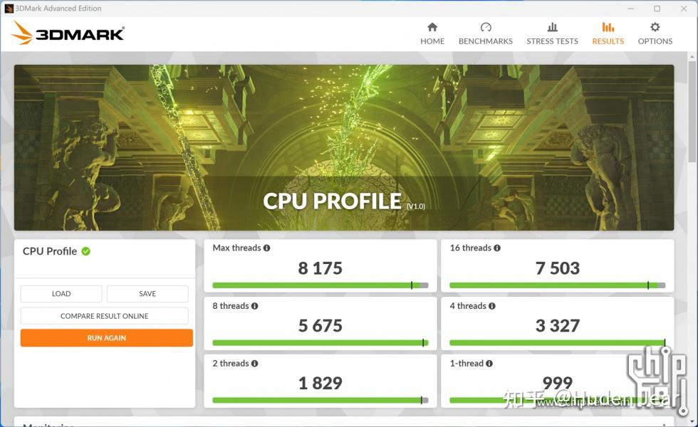Click the info icon next to Max threads

click(266, 248)
